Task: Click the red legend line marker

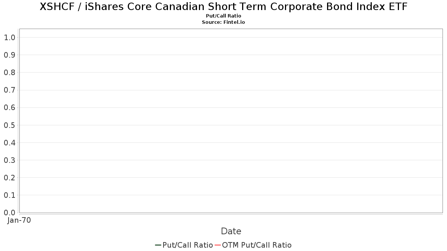Action: (x=218, y=245)
